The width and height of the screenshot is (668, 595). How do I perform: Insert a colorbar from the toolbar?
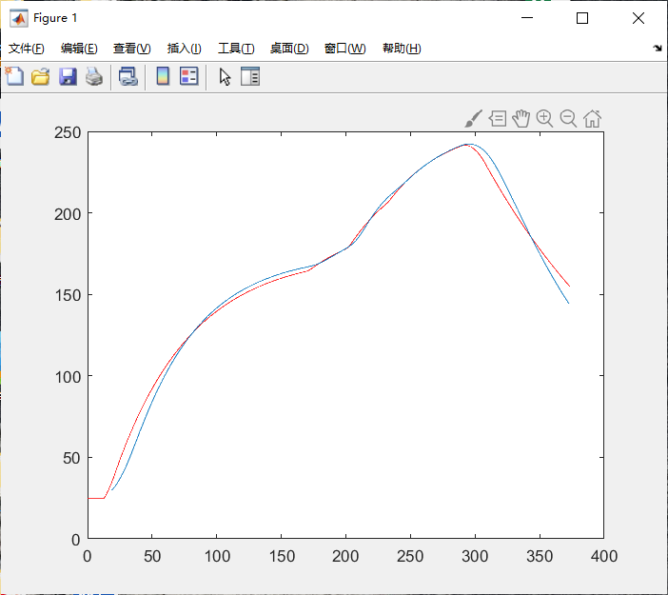(x=163, y=77)
